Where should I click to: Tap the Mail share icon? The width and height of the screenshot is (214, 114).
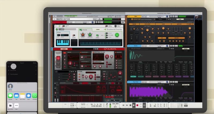[17, 96]
